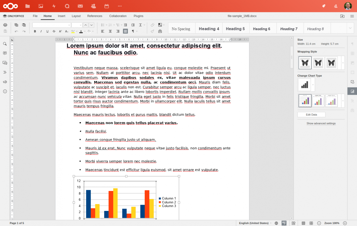Open the Nextcloud Calendar app icon
Viewport: 357px width, 226px height.
107,6
